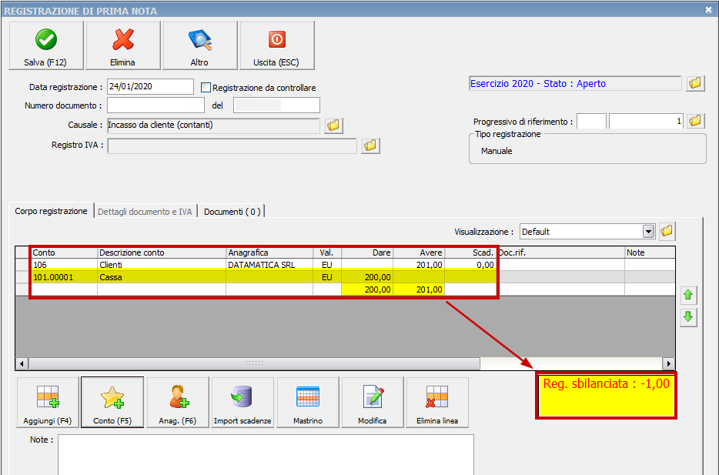Add a row with Aggiungi (F4)

click(48, 403)
